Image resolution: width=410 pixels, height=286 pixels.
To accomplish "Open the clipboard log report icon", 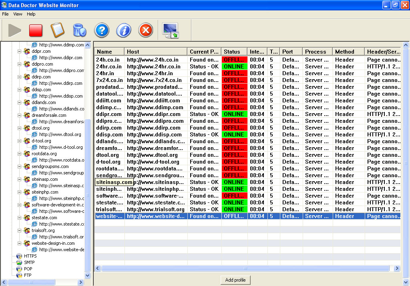I will (57, 30).
